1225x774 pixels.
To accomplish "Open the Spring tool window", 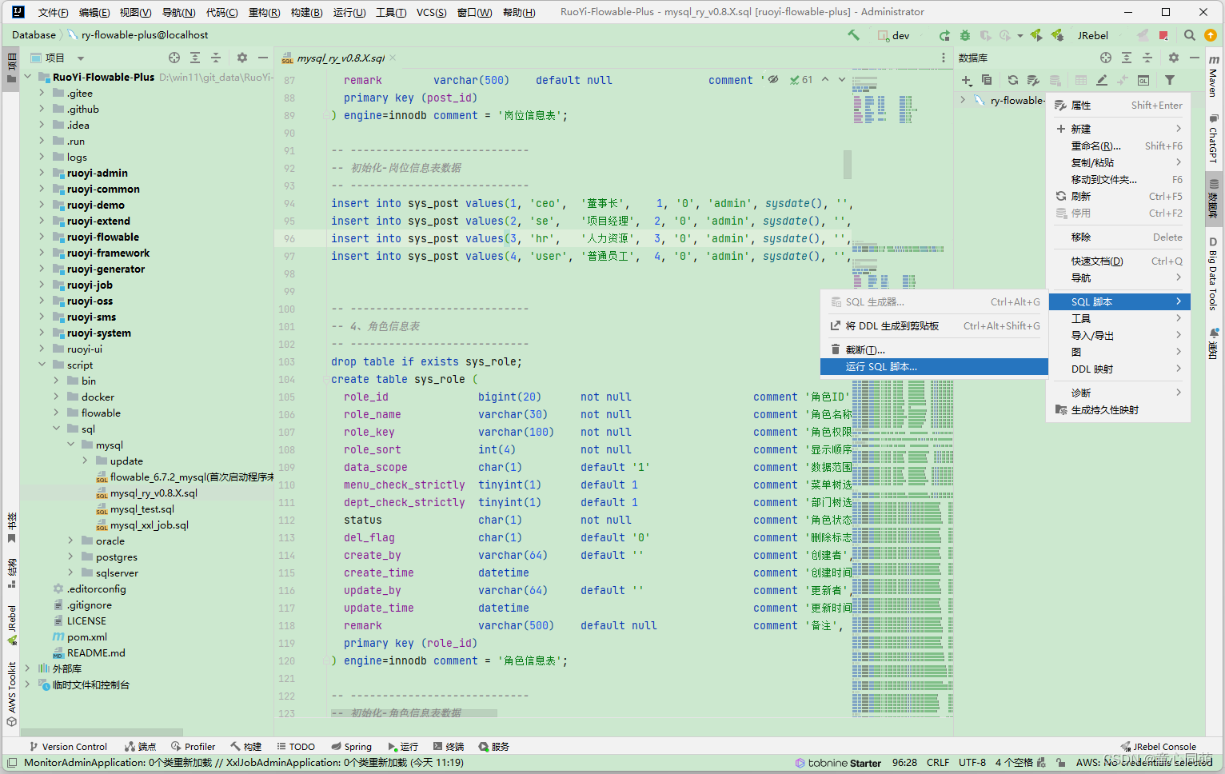I will point(352,747).
